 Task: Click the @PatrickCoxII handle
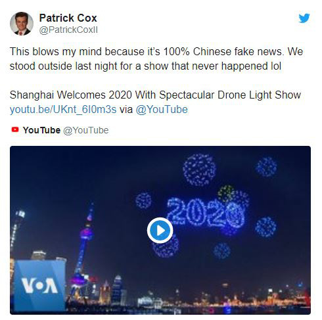click(x=68, y=30)
